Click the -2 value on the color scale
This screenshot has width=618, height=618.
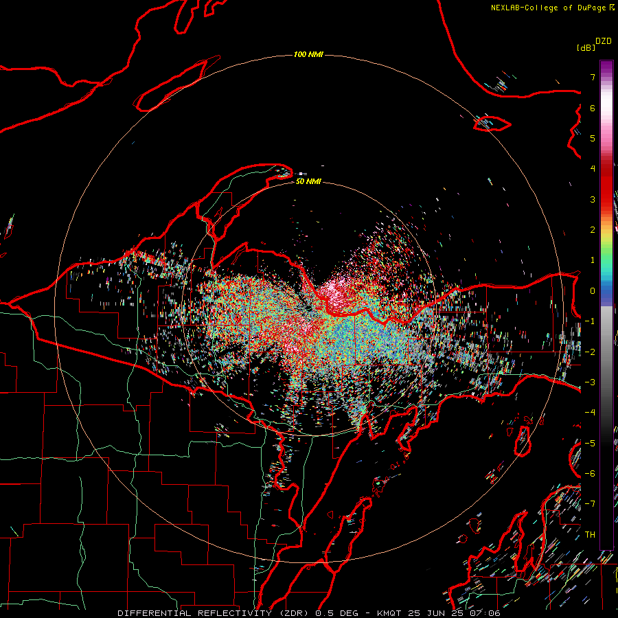click(590, 352)
